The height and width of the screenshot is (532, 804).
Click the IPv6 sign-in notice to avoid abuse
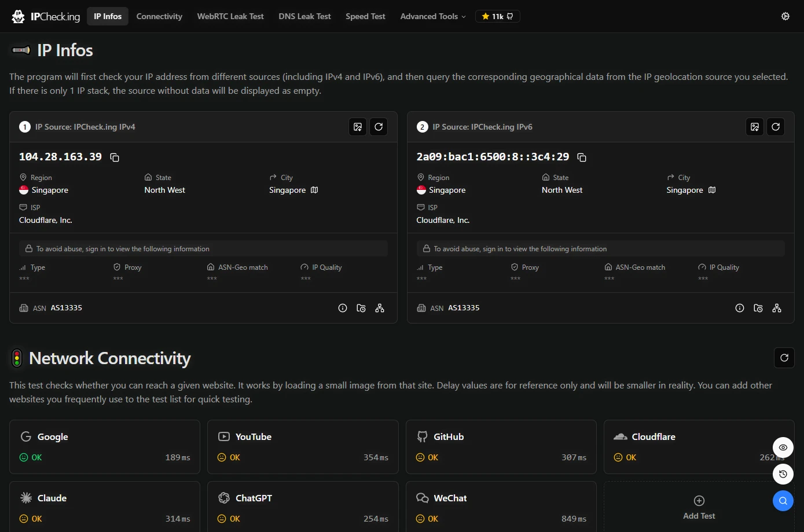pos(600,248)
